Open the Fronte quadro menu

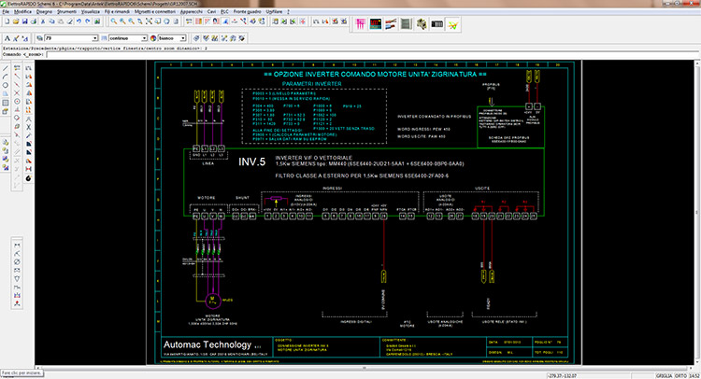[248, 11]
